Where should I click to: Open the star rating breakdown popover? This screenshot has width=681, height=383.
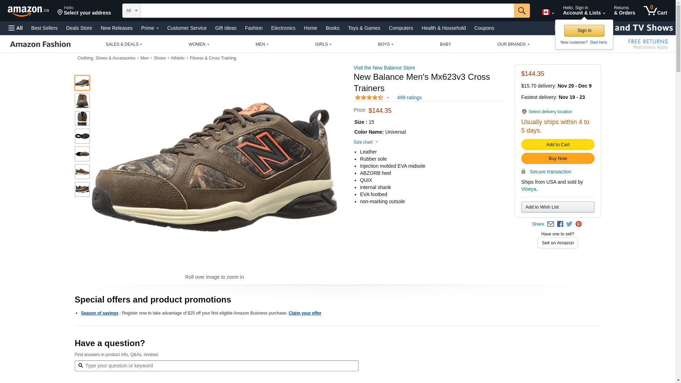[x=372, y=98]
